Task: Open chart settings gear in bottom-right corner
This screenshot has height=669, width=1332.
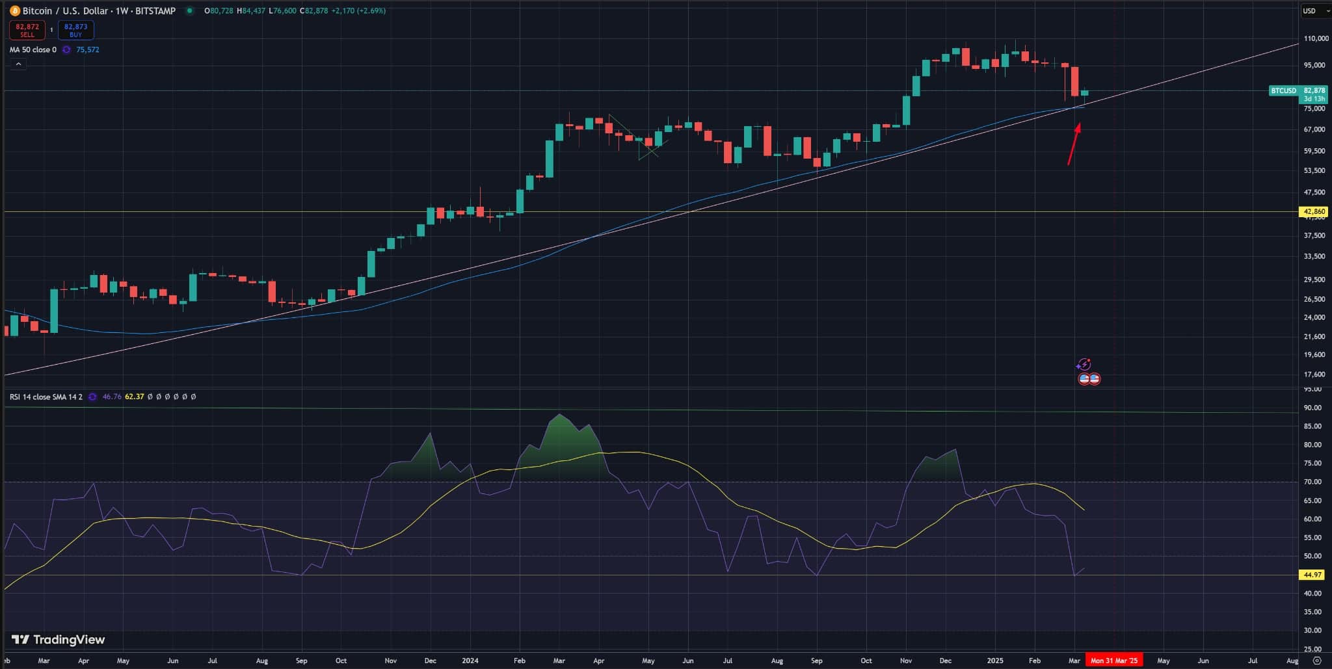Action: (1317, 661)
